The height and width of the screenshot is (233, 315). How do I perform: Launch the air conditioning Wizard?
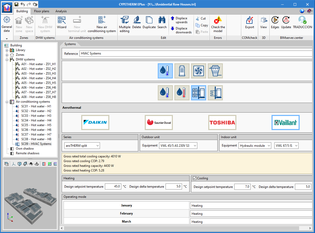pyautogui.click(x=62, y=23)
